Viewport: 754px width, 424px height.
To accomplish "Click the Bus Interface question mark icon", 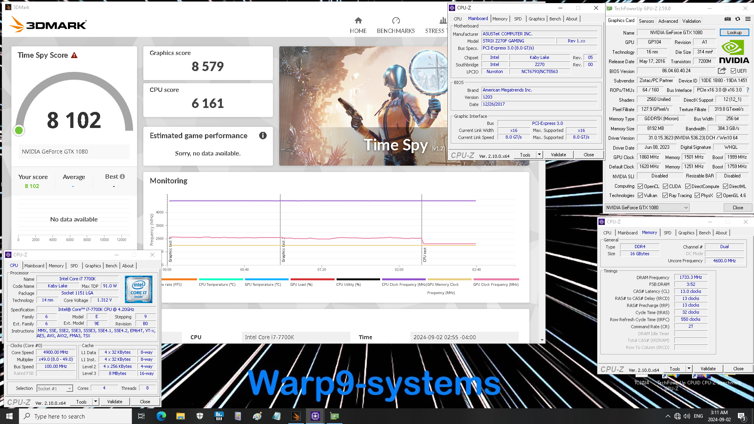I will (748, 90).
